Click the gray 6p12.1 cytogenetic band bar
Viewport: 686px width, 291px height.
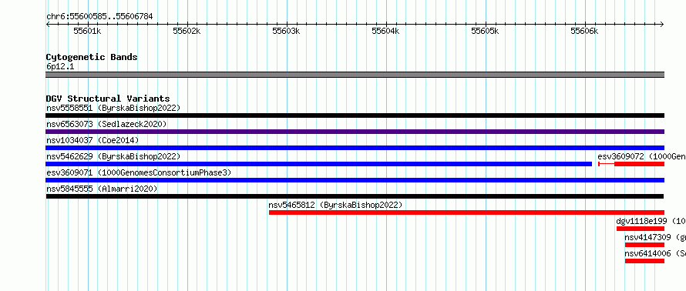[355, 75]
